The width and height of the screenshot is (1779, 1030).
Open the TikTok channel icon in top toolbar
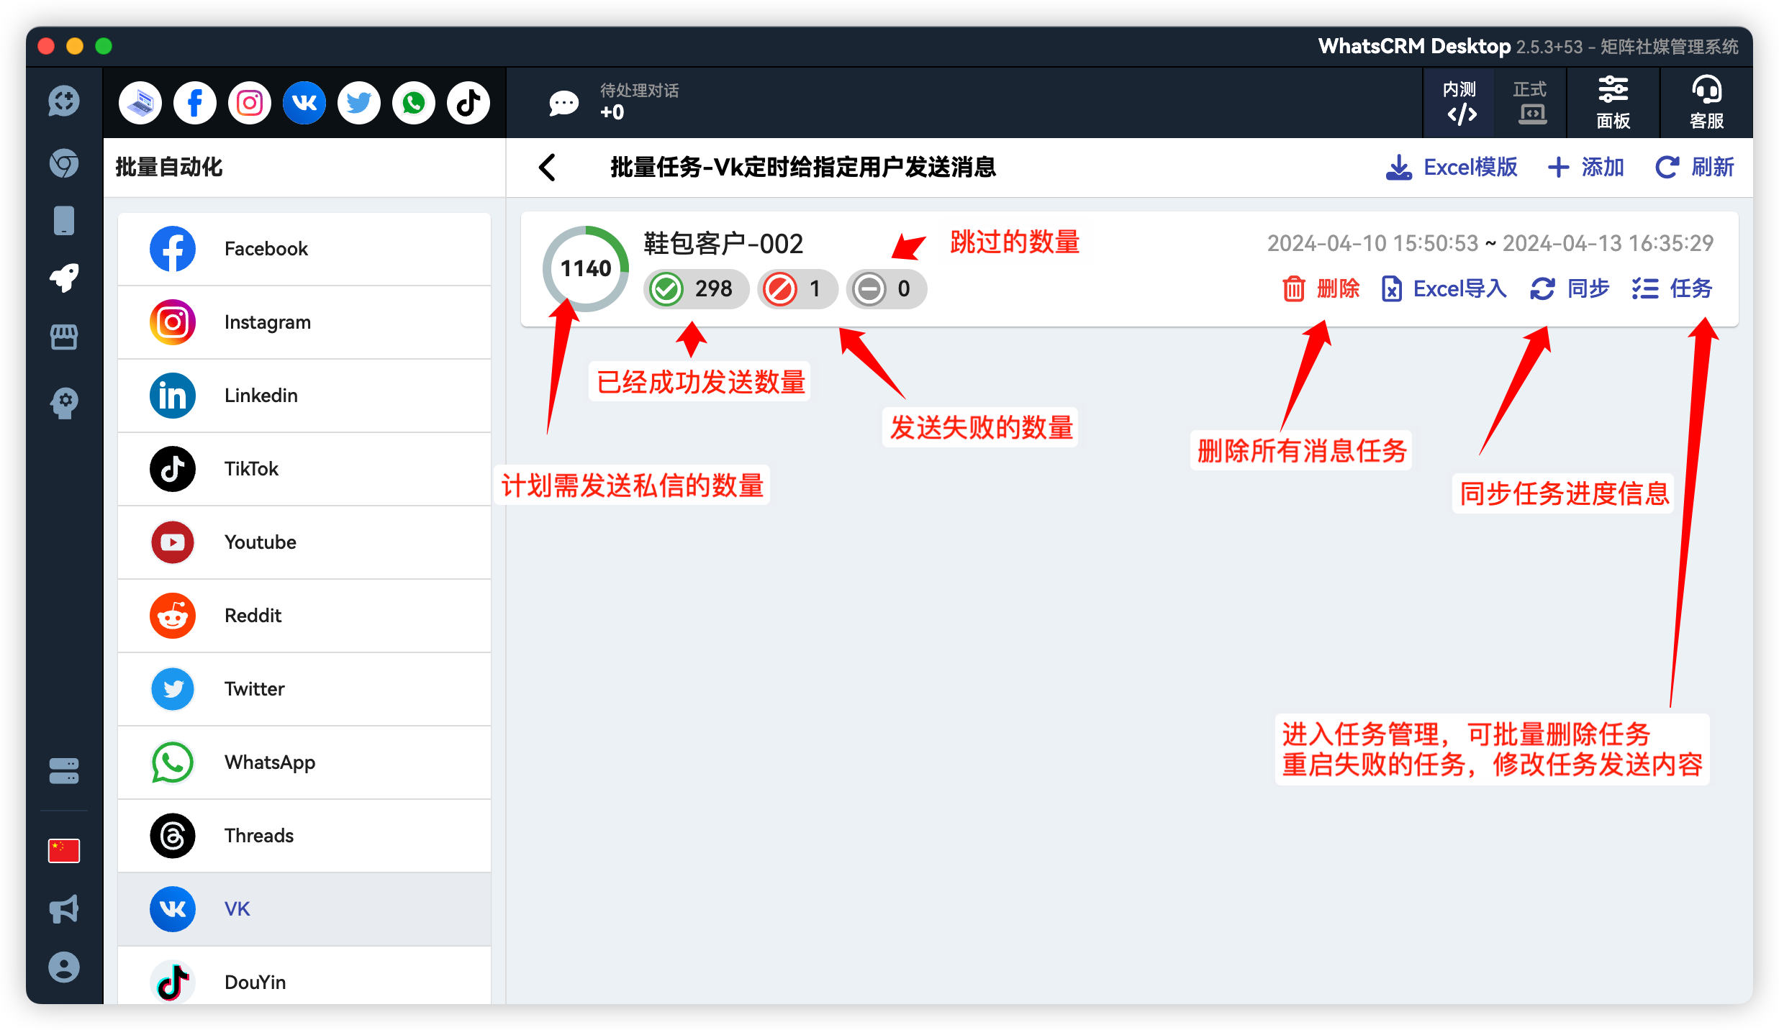point(468,102)
